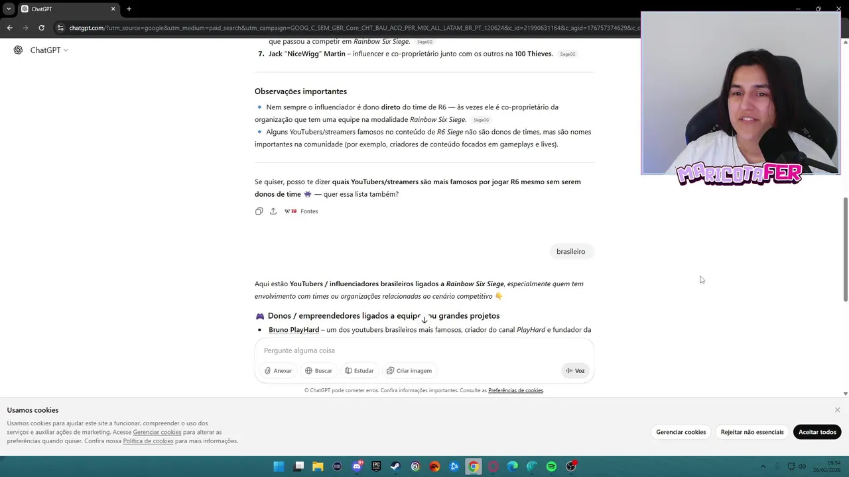The width and height of the screenshot is (849, 477).
Task: Open File Explorer from taskbar
Action: click(318, 466)
